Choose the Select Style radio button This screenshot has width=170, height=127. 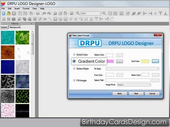click(x=74, y=69)
